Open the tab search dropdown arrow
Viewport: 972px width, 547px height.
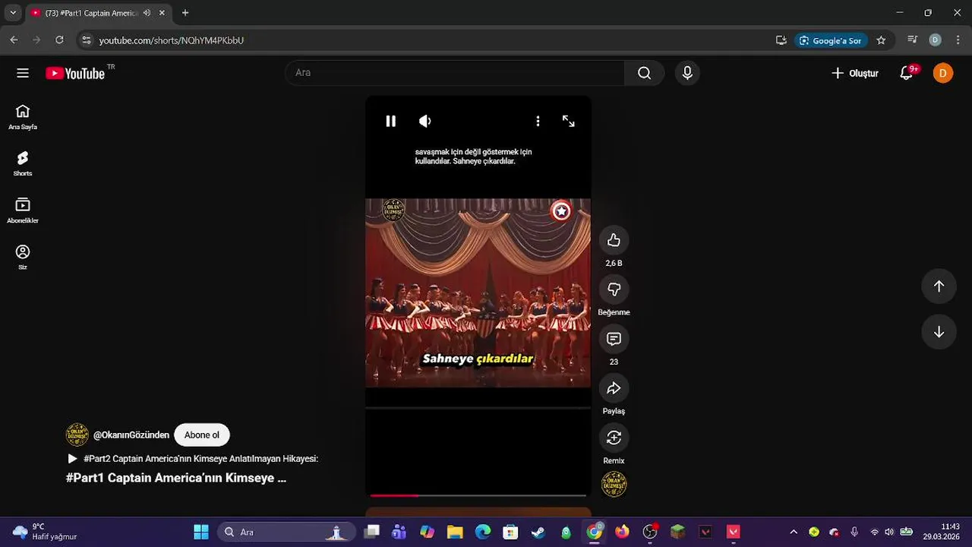[13, 13]
